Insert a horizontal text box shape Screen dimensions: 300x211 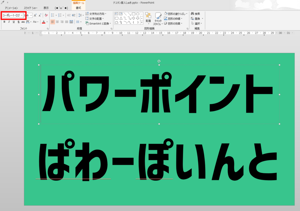117,14
